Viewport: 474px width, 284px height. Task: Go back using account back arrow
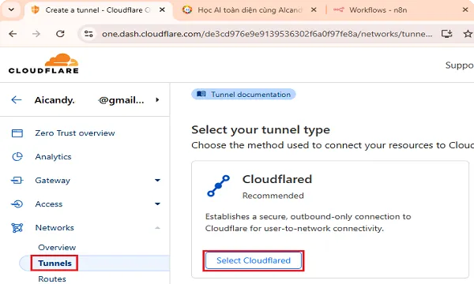point(17,100)
